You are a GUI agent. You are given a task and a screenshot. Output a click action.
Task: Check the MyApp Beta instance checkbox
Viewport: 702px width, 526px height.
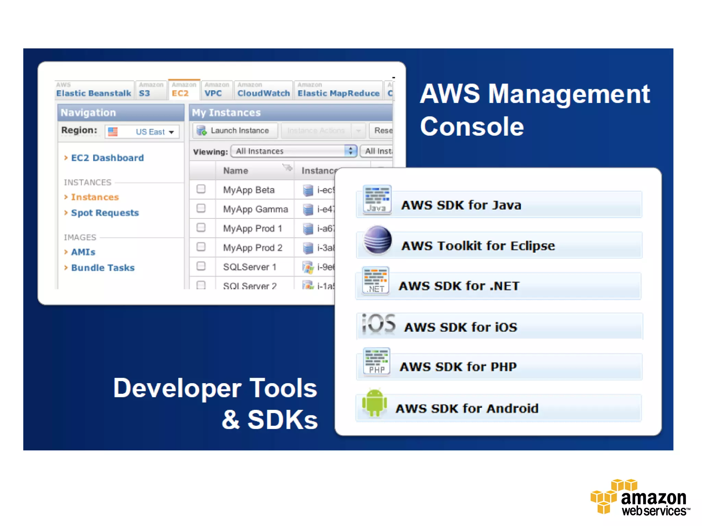(201, 189)
